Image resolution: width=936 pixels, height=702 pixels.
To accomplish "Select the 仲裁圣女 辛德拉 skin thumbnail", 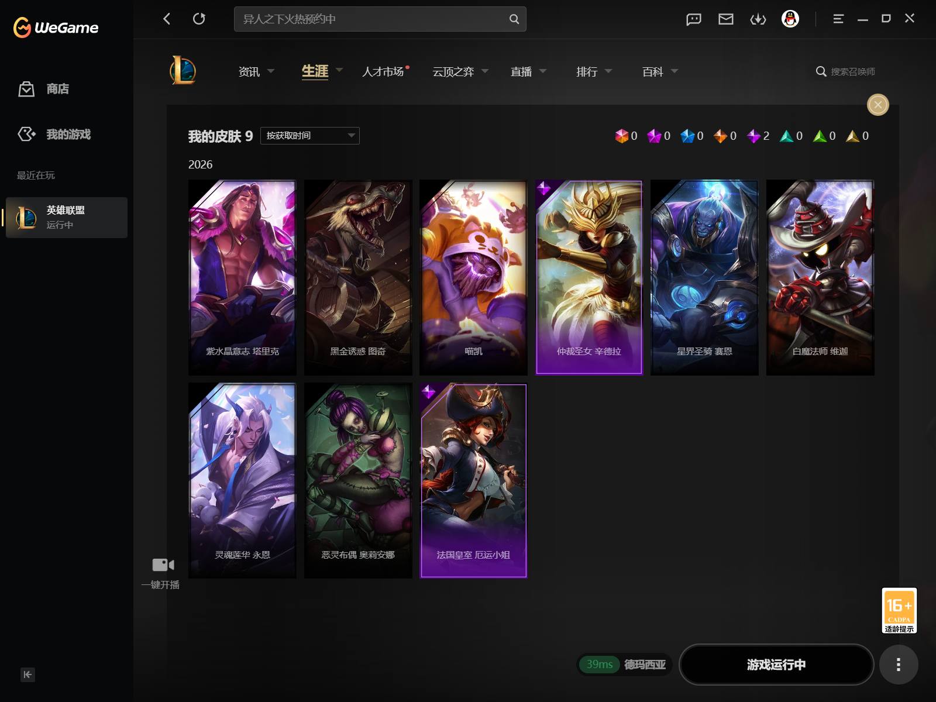I will click(x=589, y=277).
